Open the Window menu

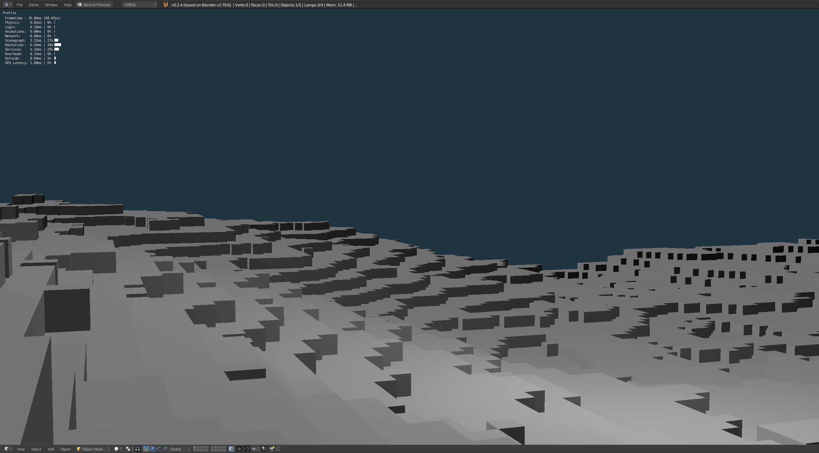[51, 5]
